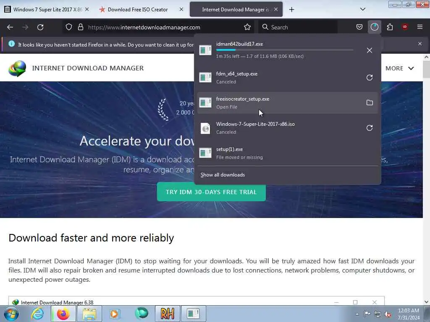Click the idman642build17.exe download progress bar

click(285, 50)
